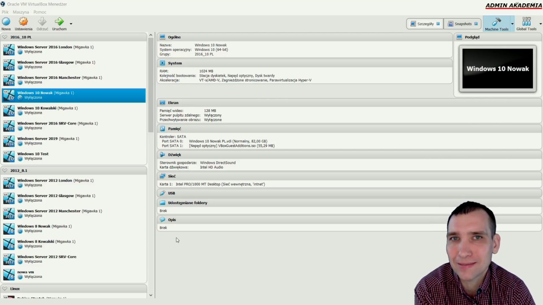Click the Sieć section network icon
This screenshot has height=305, width=543.
(x=162, y=176)
